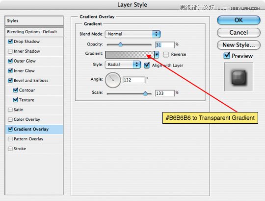Enable the Reverse checkbox
This screenshot has width=265, height=201.
[166, 54]
